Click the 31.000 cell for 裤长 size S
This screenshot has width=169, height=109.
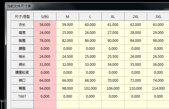coord(45,65)
